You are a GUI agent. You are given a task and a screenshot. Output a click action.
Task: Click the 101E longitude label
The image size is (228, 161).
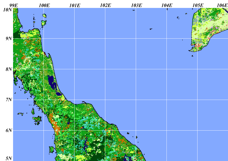(x=75, y=6)
